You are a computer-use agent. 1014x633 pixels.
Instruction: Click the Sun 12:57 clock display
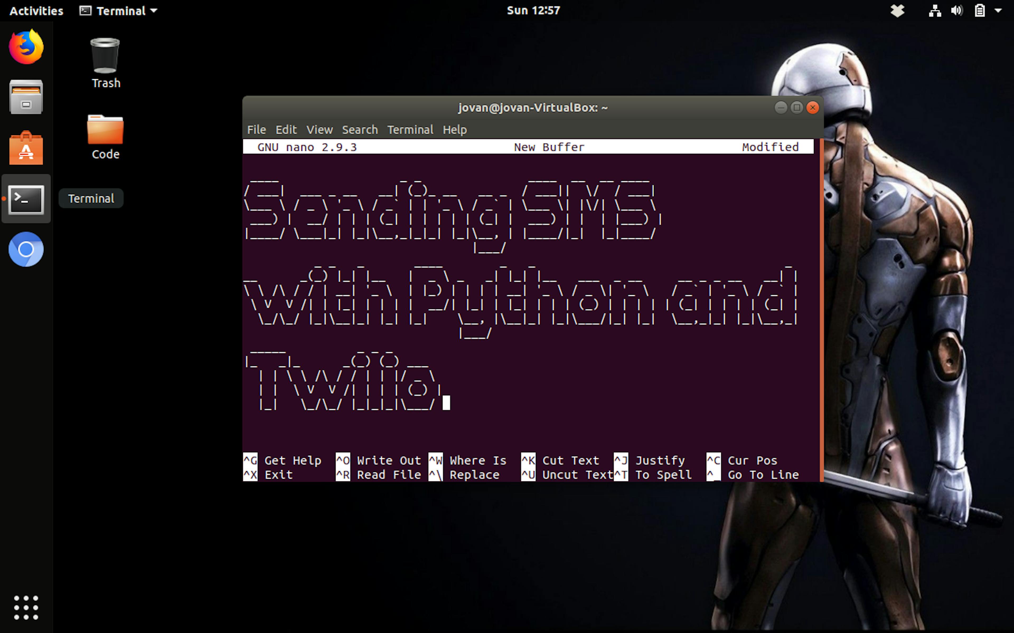[533, 11]
